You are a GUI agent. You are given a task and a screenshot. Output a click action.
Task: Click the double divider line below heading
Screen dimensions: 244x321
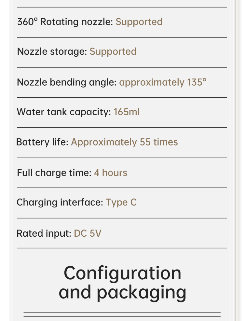coord(122,314)
